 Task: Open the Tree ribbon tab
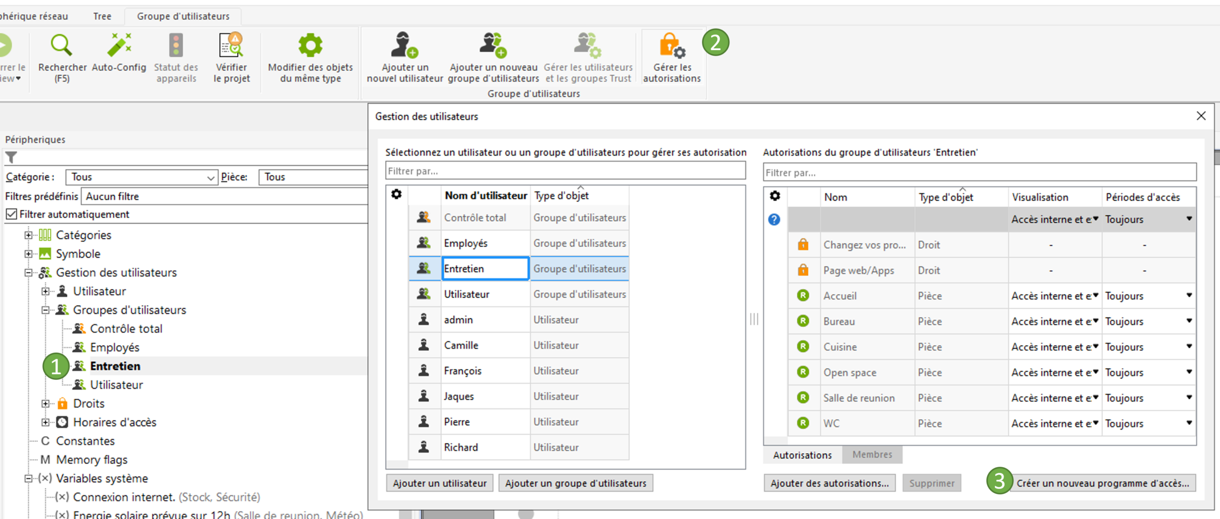click(102, 16)
